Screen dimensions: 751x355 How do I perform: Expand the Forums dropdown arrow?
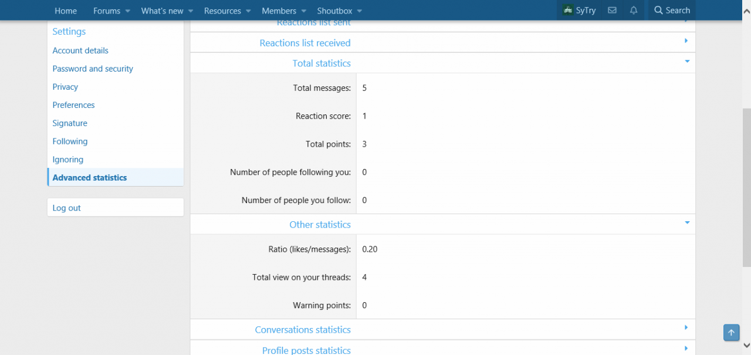click(127, 11)
